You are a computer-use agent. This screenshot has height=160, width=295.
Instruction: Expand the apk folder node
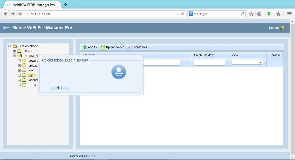click(x=19, y=70)
